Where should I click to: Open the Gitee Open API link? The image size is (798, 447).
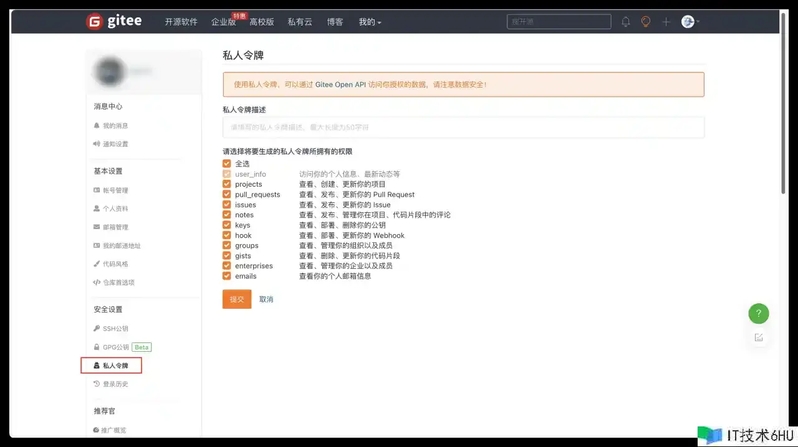click(x=340, y=85)
